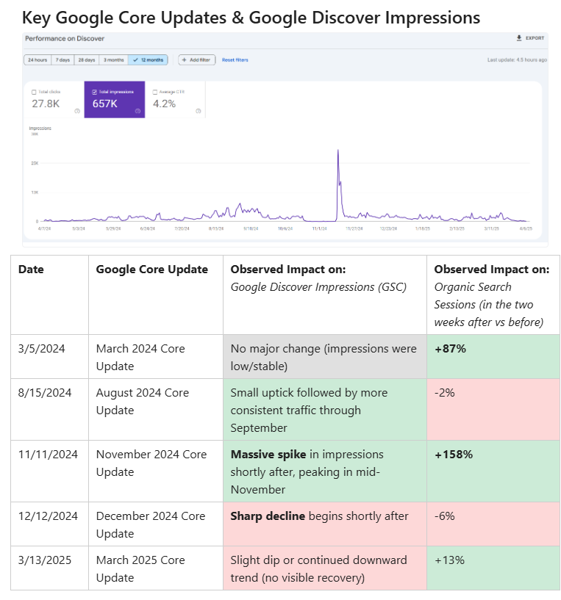
Task: Switch to the 7 days range
Action: click(x=64, y=59)
